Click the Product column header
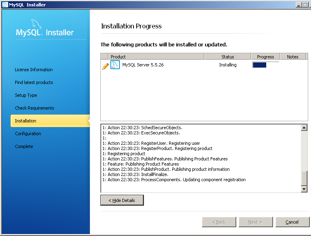Viewport: 311px width, 236px height. coord(156,56)
